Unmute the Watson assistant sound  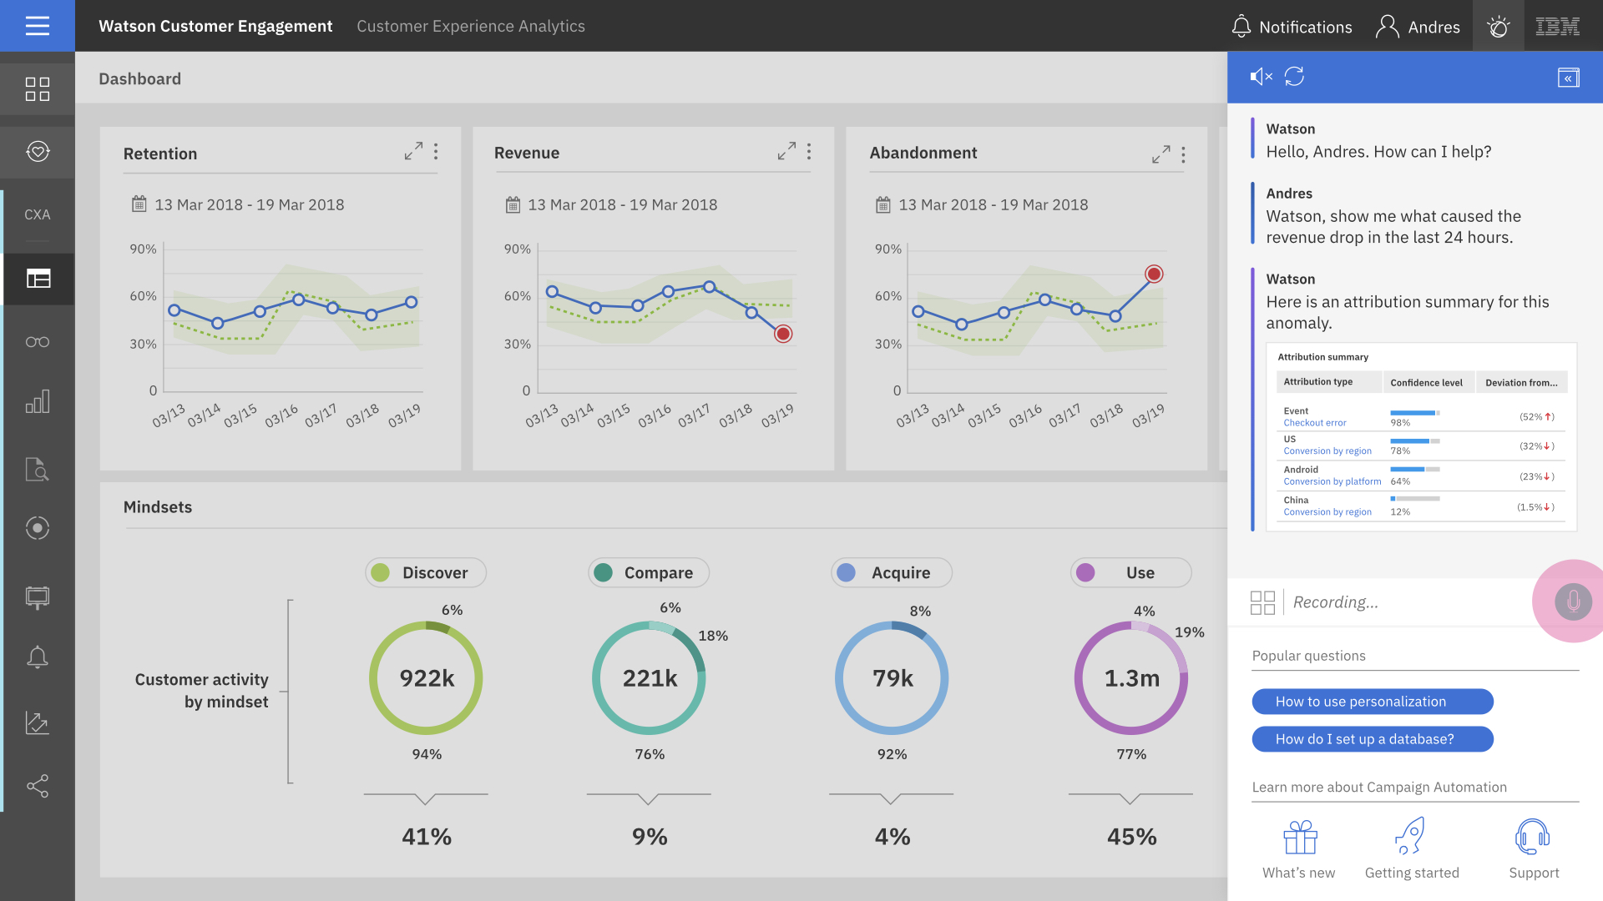click(1261, 77)
